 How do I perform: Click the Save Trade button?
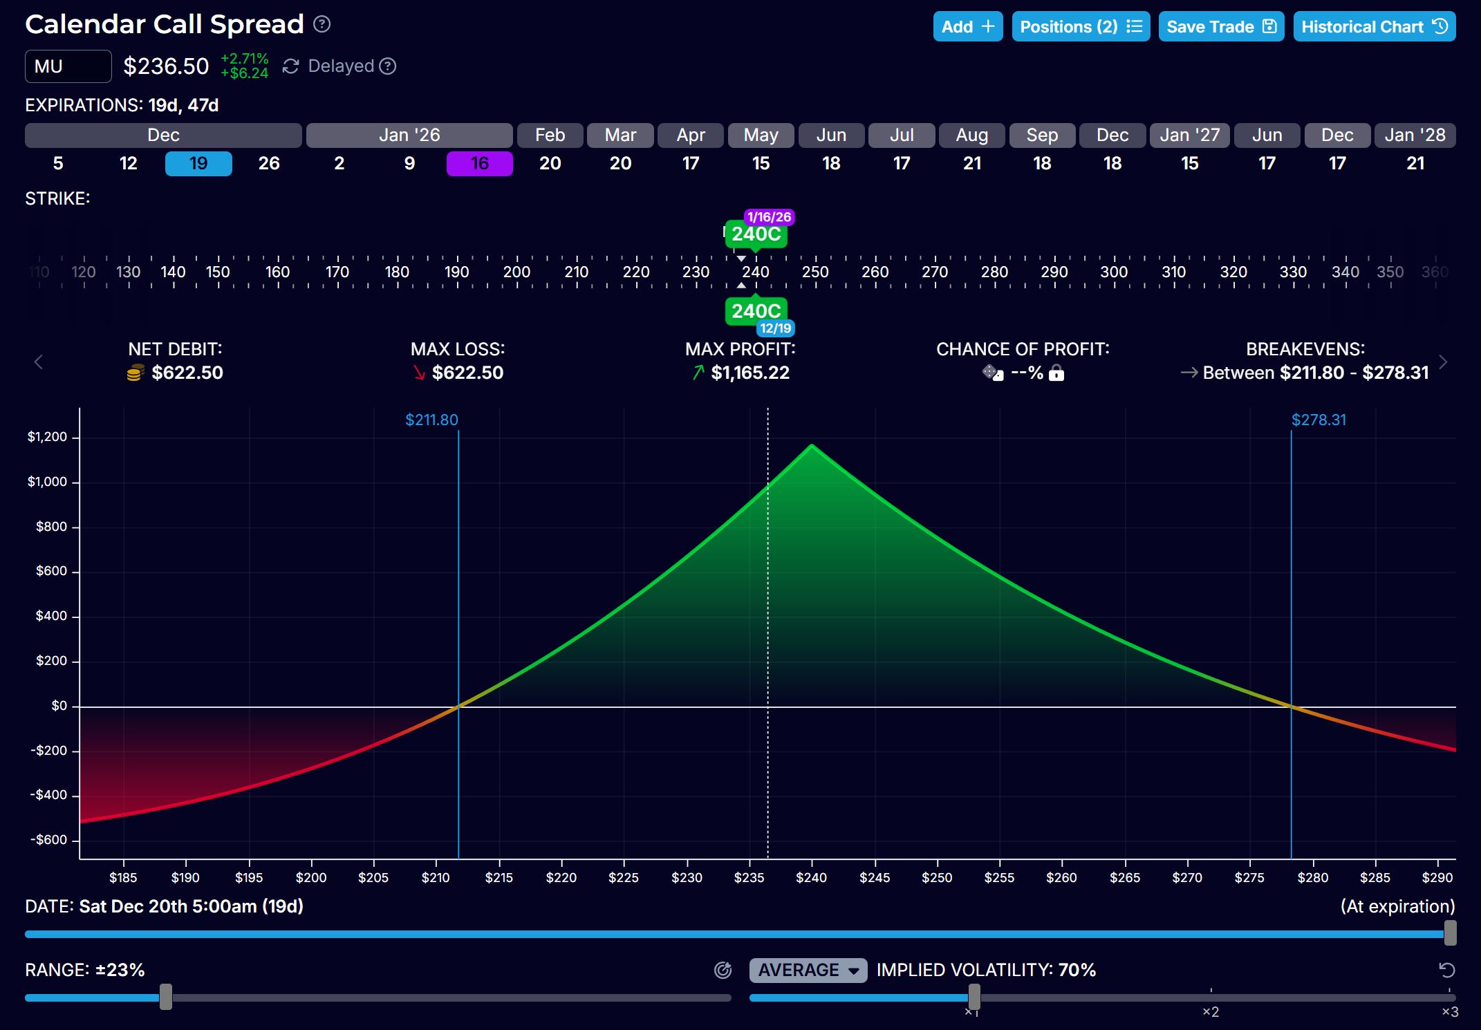(1220, 27)
